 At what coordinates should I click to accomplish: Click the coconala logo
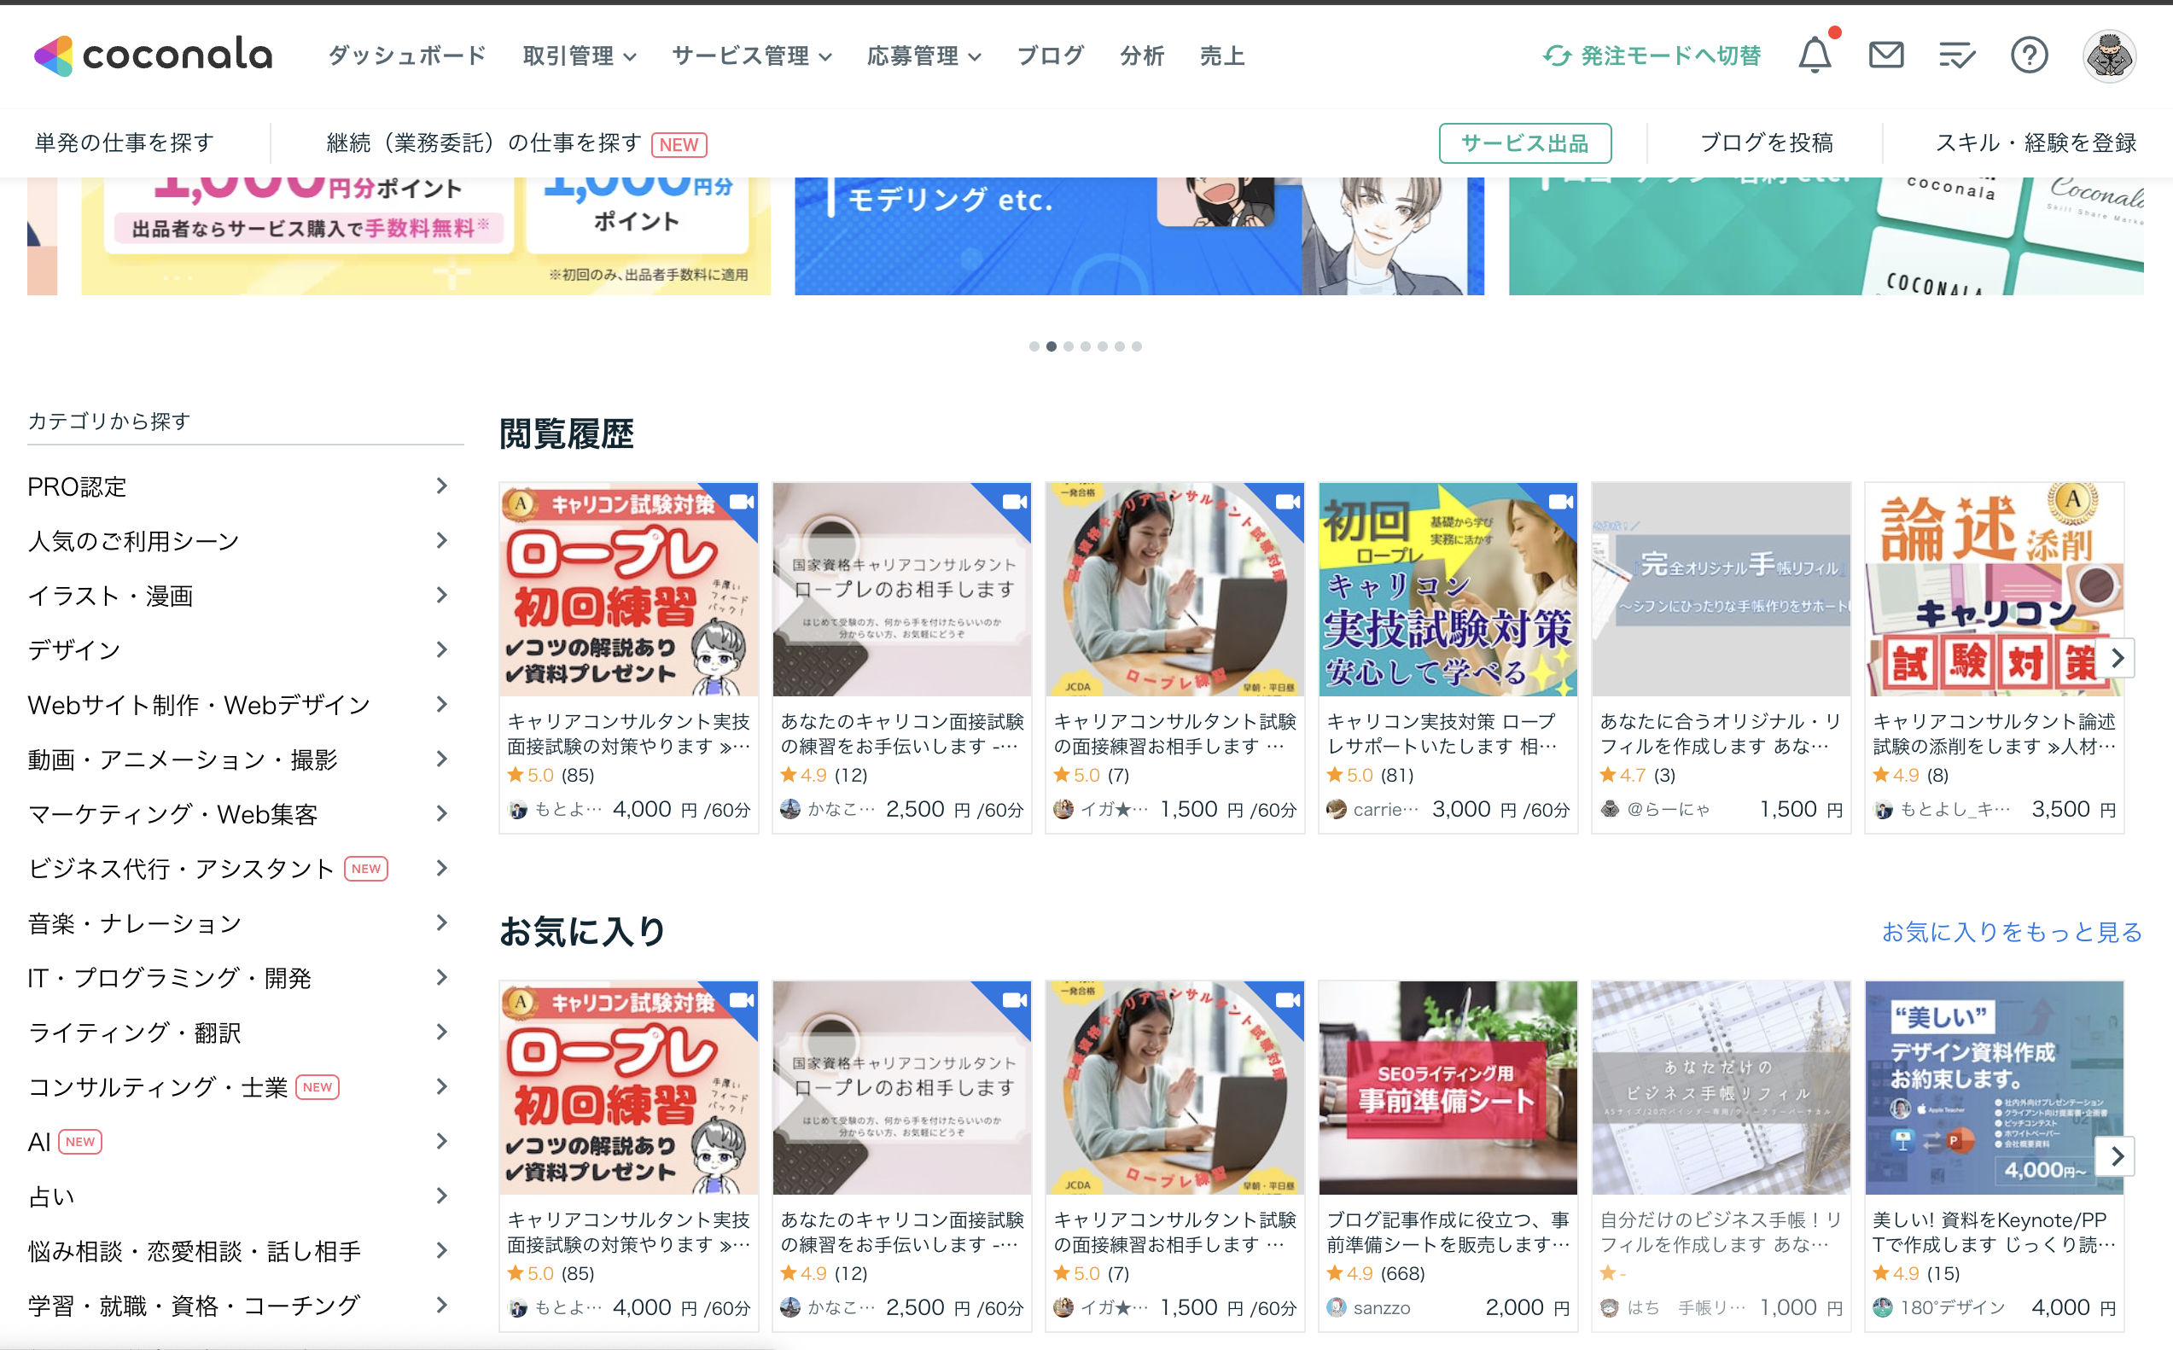pyautogui.click(x=153, y=55)
